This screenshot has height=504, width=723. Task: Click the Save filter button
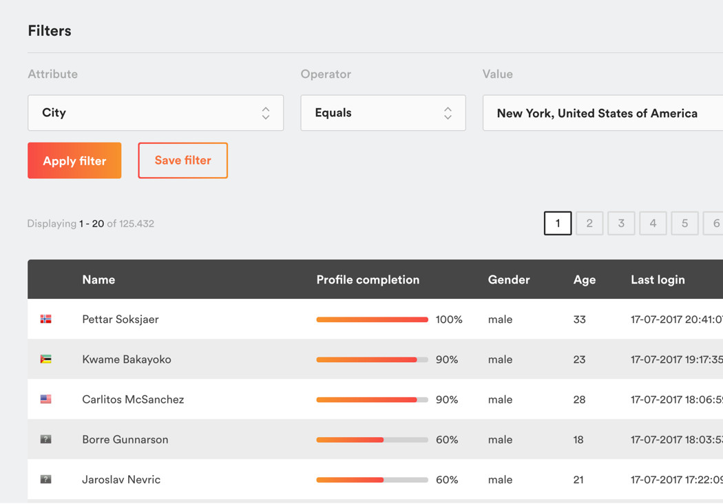(183, 160)
